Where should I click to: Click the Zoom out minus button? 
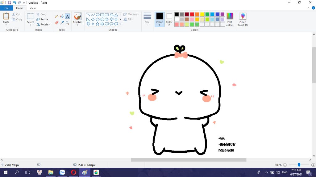(x=285, y=165)
